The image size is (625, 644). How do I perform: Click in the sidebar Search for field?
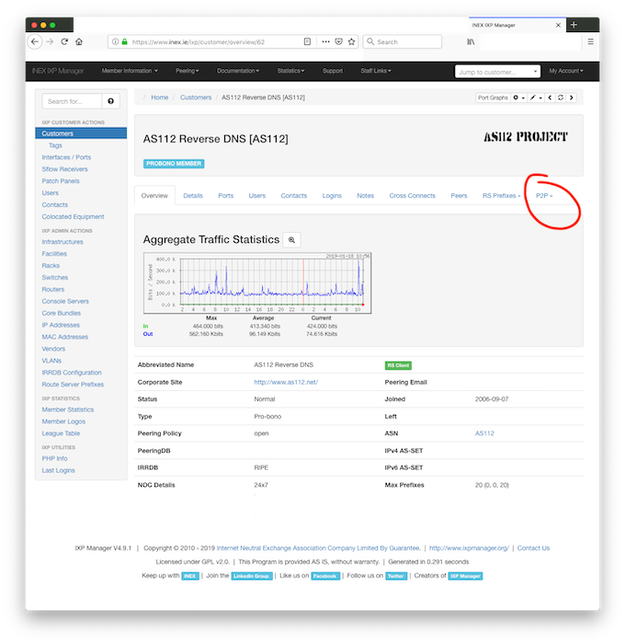click(x=72, y=101)
